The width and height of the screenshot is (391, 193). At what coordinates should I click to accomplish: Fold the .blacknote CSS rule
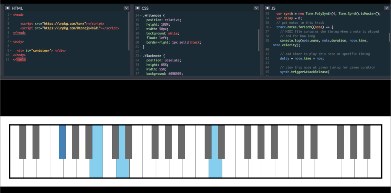pyautogui.click(x=141, y=56)
